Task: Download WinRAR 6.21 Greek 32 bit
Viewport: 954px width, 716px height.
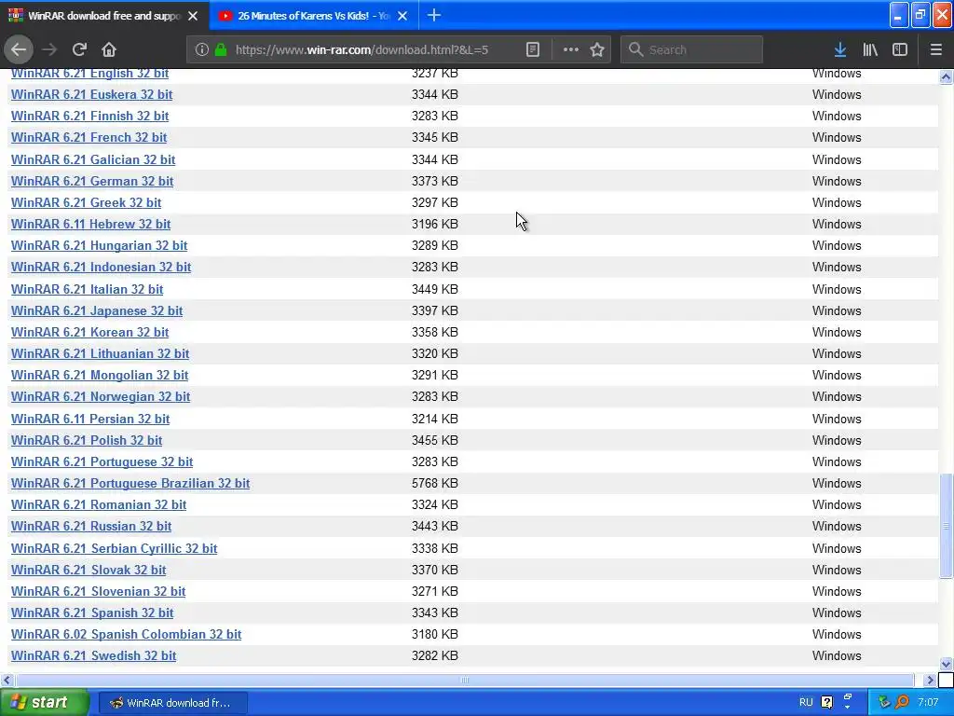Action: point(86,202)
